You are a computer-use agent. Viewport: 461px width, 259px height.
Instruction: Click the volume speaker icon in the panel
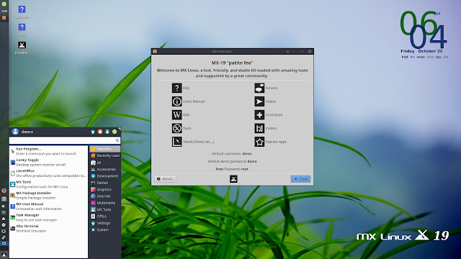(x=4, y=206)
